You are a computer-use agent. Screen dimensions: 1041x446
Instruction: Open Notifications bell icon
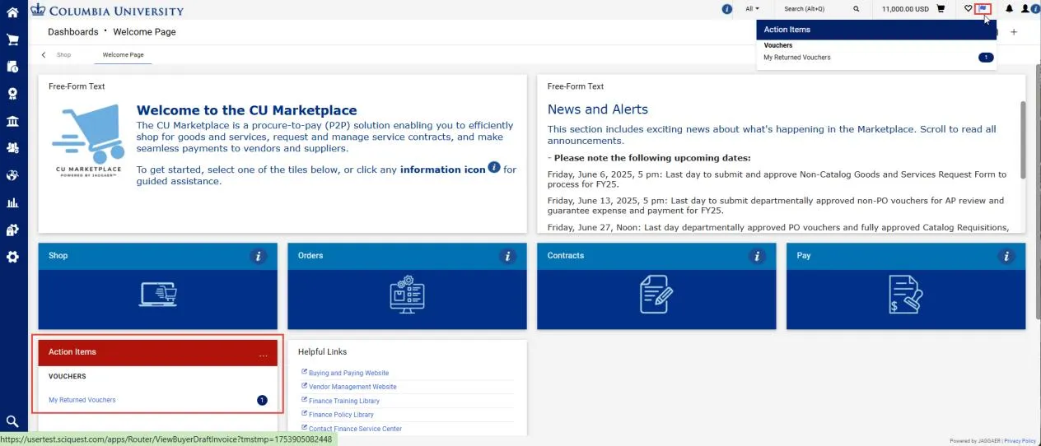[1009, 9]
